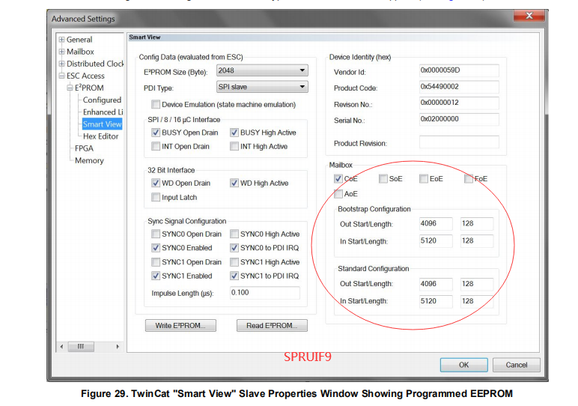Screen dimensions: 578x406
Task: Click the Cancel button
Action: pos(517,365)
